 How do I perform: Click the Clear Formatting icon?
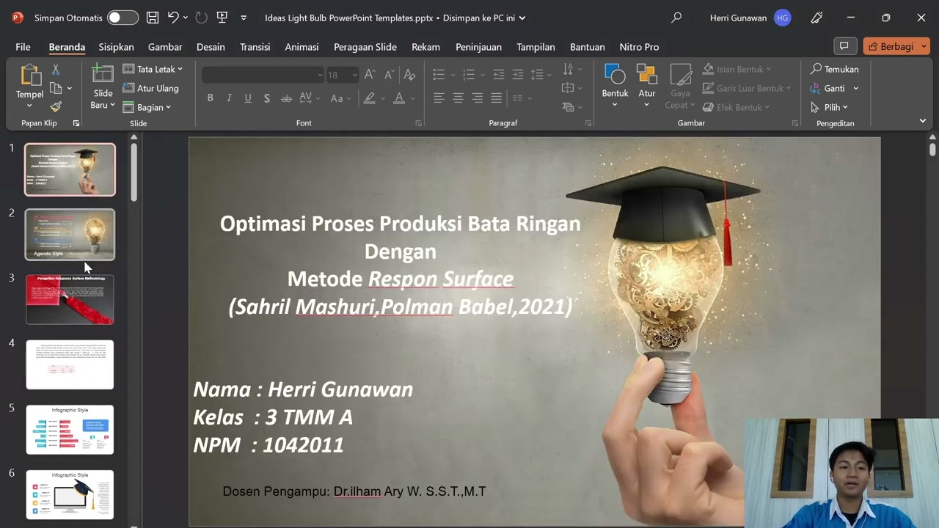tap(409, 75)
